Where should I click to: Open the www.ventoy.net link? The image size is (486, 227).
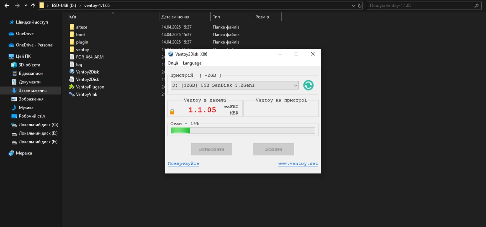(x=298, y=164)
